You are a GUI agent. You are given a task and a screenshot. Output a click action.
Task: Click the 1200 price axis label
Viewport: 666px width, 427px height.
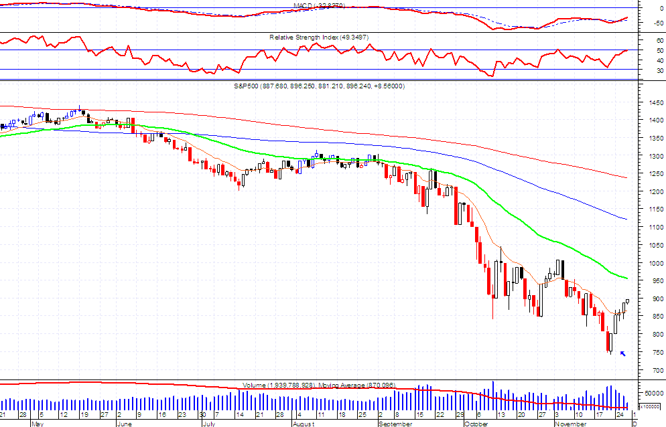click(x=656, y=192)
